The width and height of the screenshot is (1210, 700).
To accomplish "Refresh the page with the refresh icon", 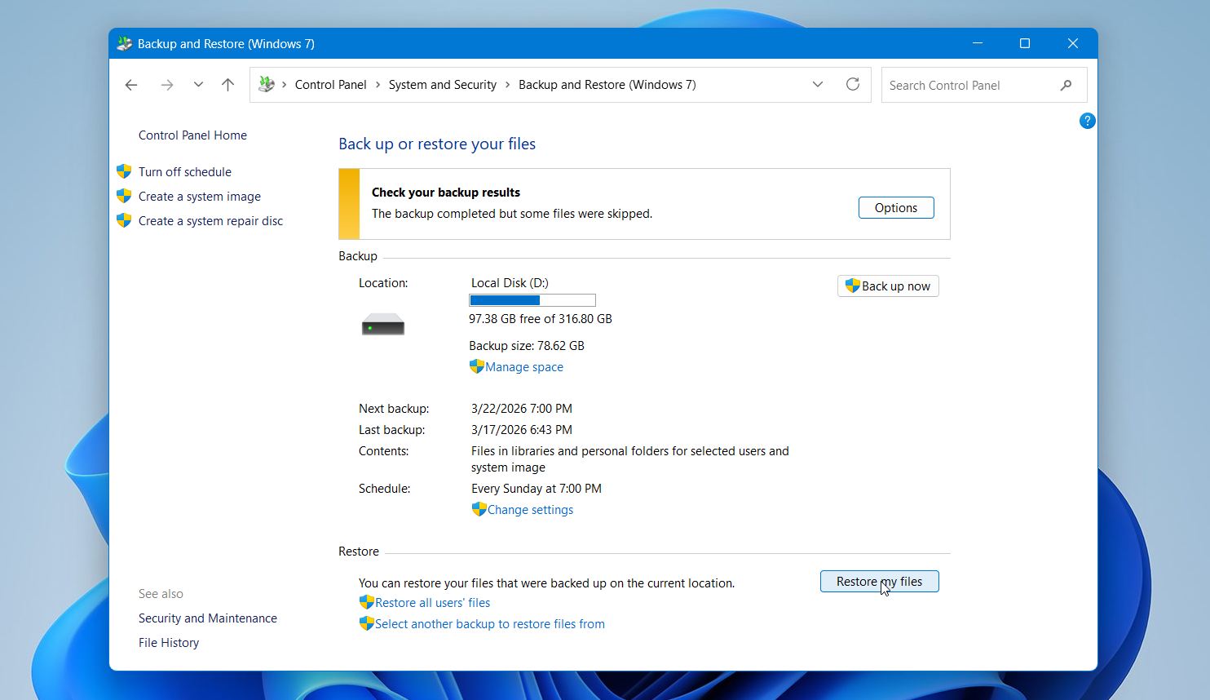I will (852, 84).
